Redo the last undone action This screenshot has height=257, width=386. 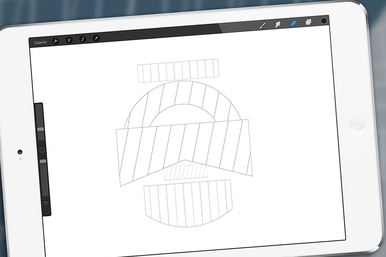coord(46,212)
